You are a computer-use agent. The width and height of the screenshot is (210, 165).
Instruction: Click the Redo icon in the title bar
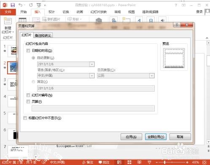[31, 5]
